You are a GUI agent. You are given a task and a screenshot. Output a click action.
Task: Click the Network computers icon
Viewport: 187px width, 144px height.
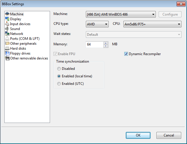click(7, 33)
